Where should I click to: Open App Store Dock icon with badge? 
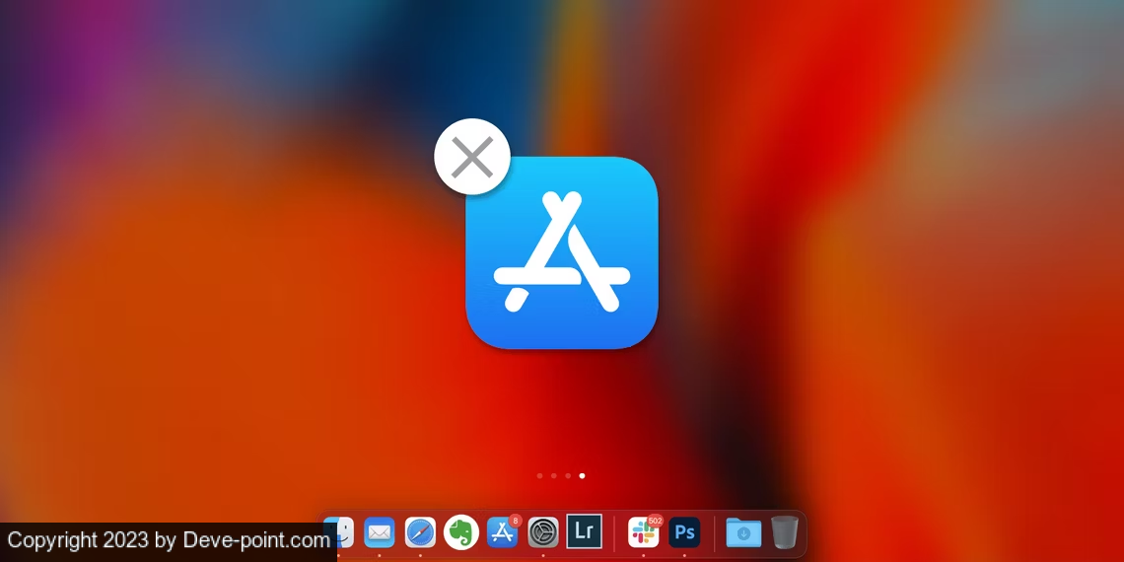pos(503,532)
